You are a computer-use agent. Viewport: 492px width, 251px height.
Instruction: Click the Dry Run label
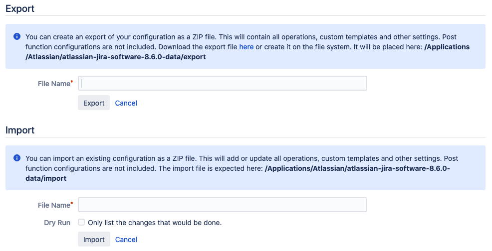[57, 223]
